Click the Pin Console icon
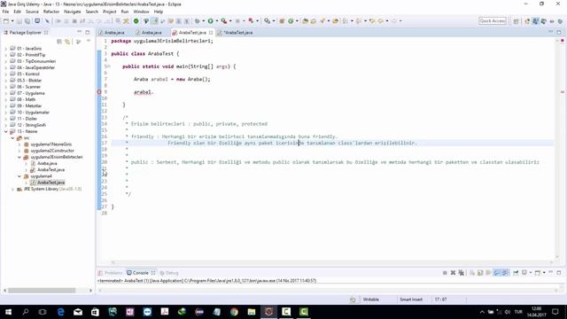 pyautogui.click(x=516, y=273)
